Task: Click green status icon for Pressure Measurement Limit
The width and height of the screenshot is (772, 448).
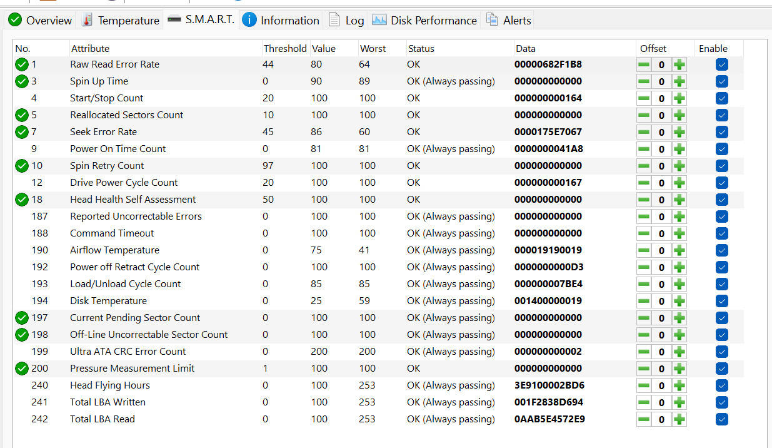Action: click(22, 369)
